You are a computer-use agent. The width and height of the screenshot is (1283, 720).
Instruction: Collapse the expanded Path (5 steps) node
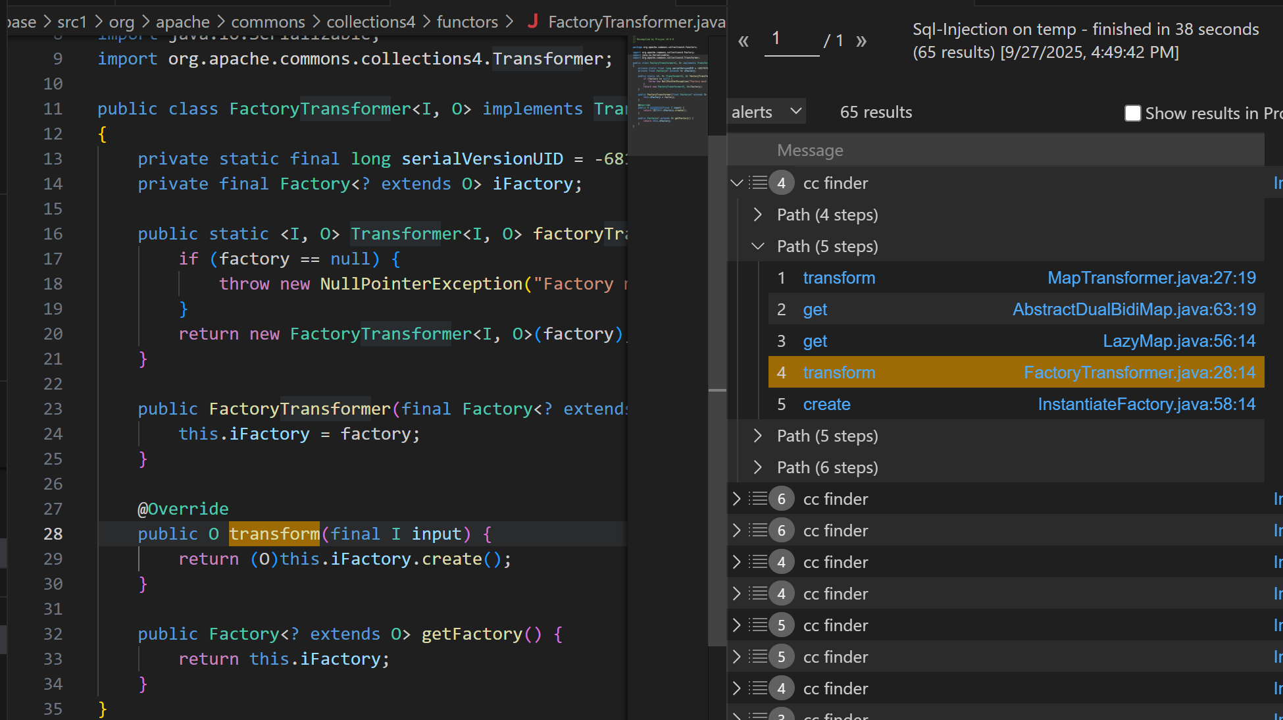(758, 246)
